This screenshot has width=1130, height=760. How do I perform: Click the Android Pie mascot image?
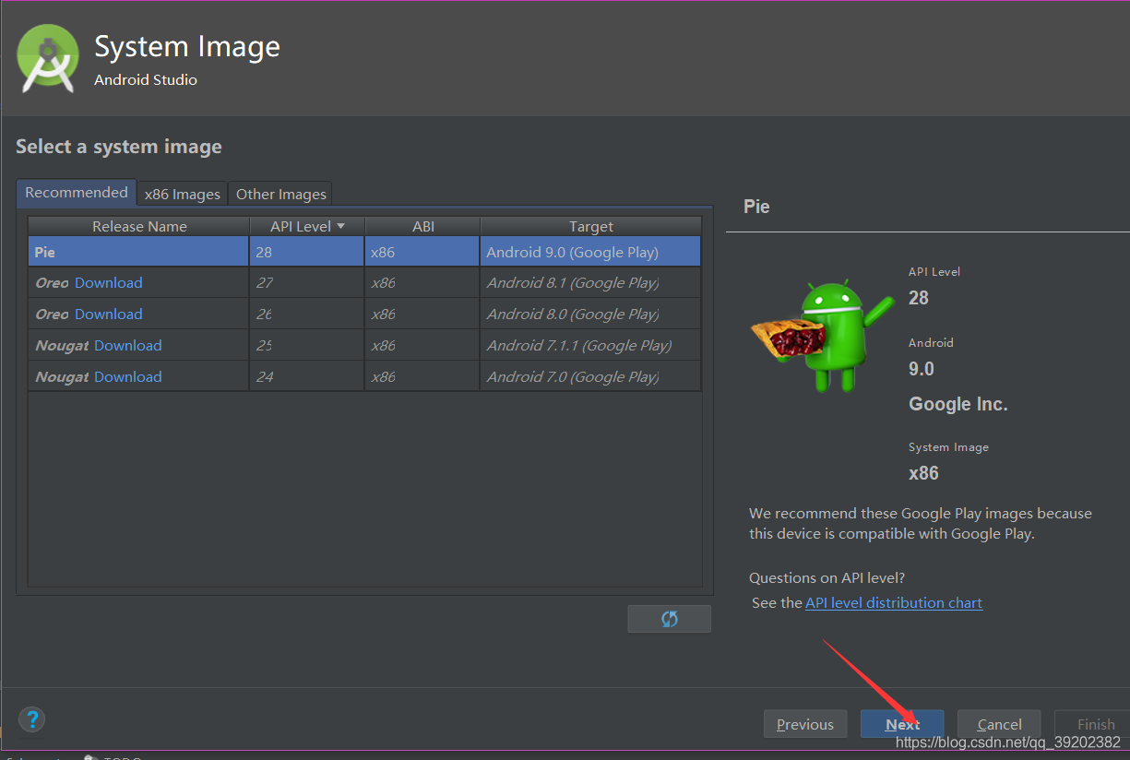point(822,337)
